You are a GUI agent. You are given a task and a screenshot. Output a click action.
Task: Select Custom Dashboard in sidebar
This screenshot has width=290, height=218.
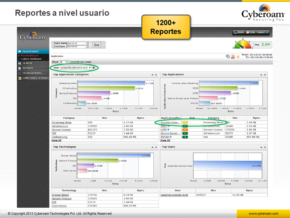[31, 59]
